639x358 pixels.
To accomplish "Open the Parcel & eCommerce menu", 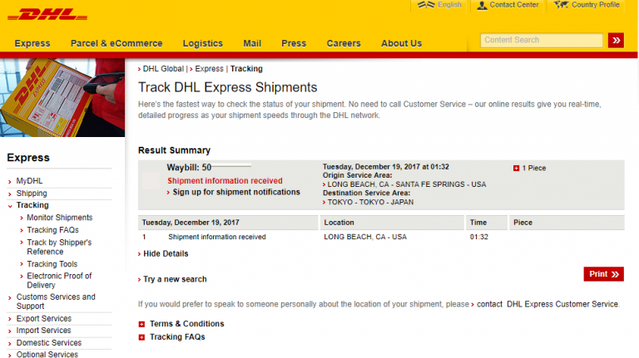I will click(x=116, y=43).
